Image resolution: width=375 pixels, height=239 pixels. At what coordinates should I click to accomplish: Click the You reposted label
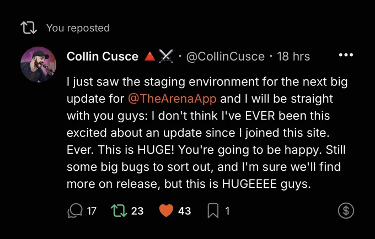tap(78, 28)
